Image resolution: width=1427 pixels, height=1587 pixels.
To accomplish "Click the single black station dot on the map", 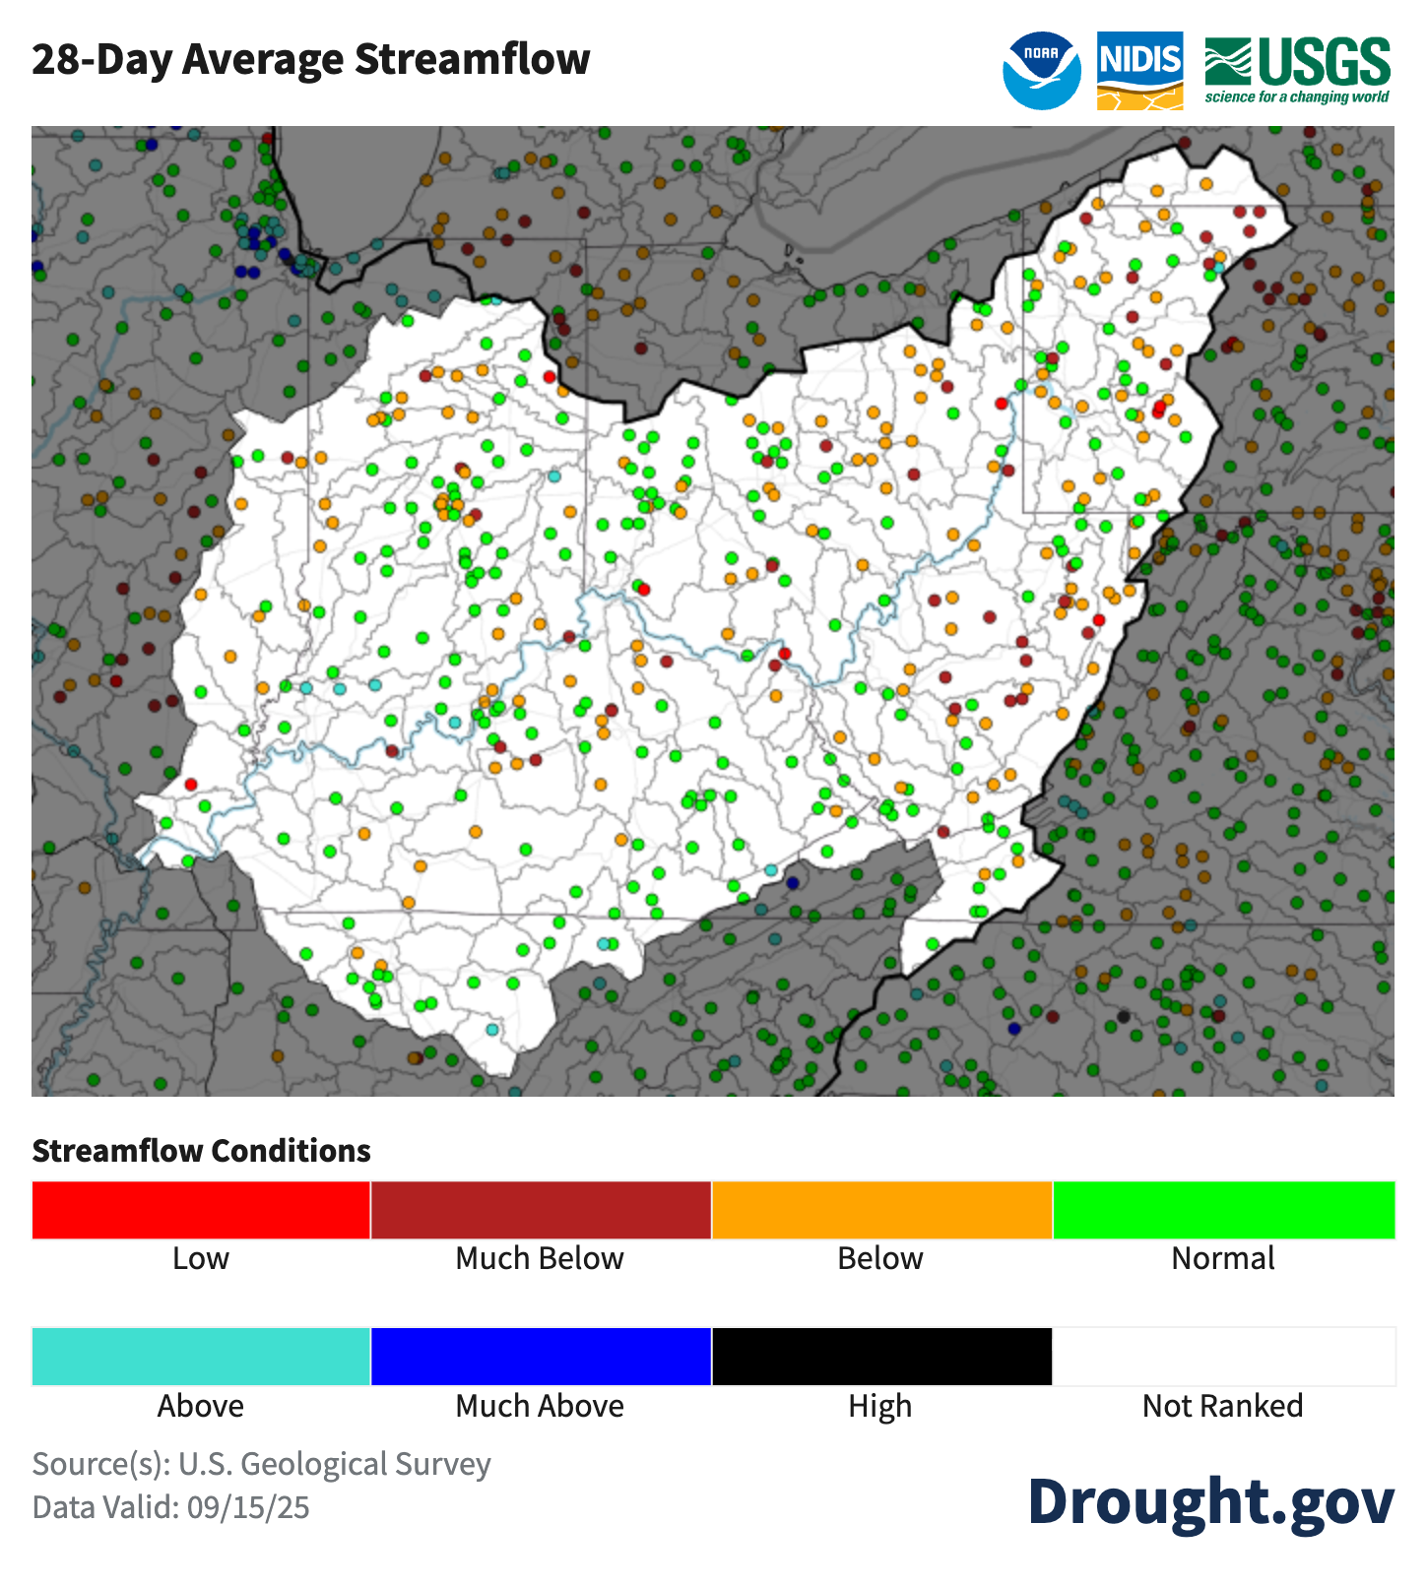I will click(1124, 1016).
